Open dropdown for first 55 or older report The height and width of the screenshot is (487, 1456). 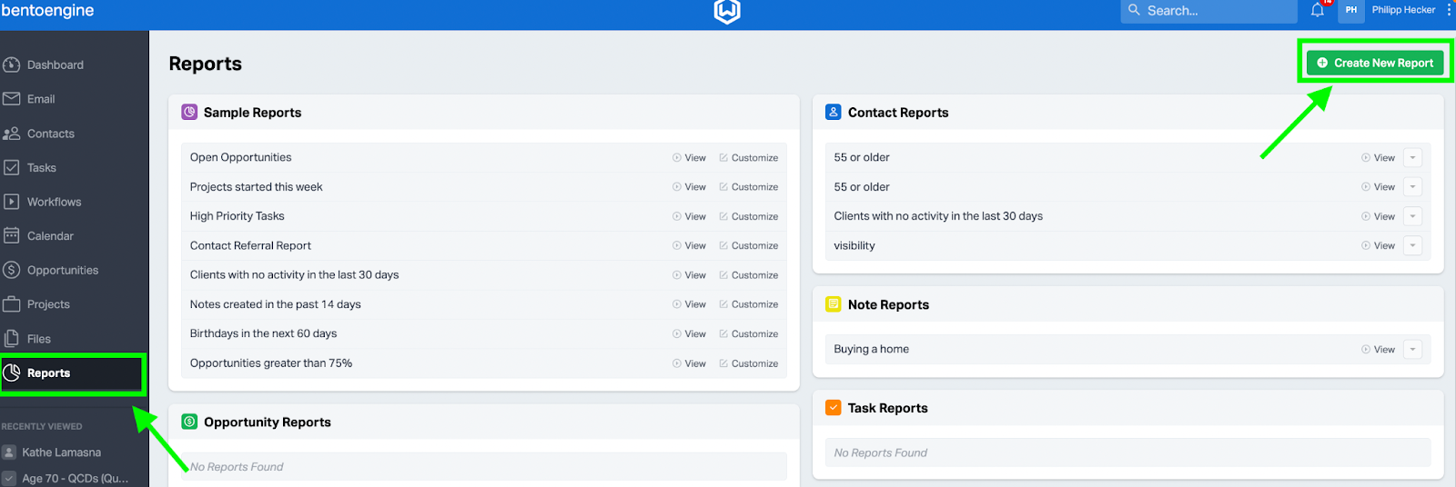[x=1412, y=158]
